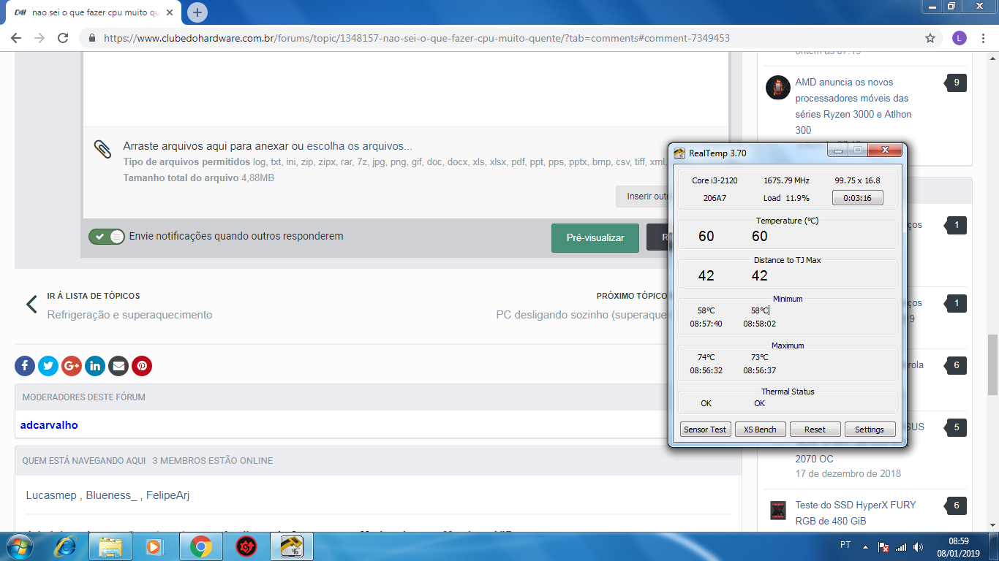Open the 'escolha os arquivos' link
This screenshot has width=999, height=561.
click(x=359, y=146)
